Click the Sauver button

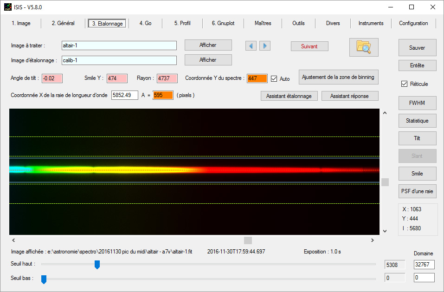pyautogui.click(x=417, y=47)
